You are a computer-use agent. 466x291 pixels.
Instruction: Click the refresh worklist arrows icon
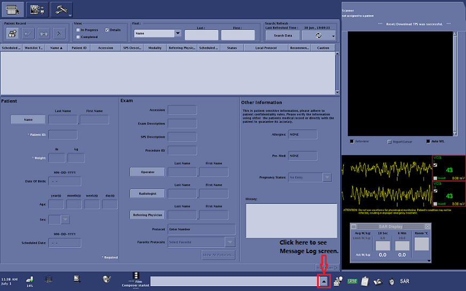pos(319,35)
